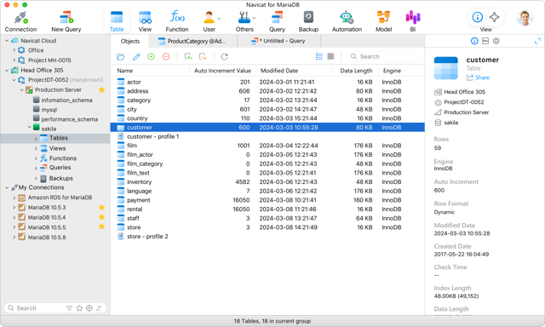Viewport: 545px width, 327px height.
Task: Switch to list detail view
Action: pos(319,56)
